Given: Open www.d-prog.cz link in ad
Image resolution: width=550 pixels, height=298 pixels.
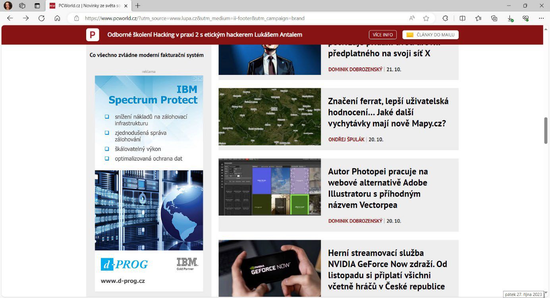Looking at the screenshot, I should point(123,281).
